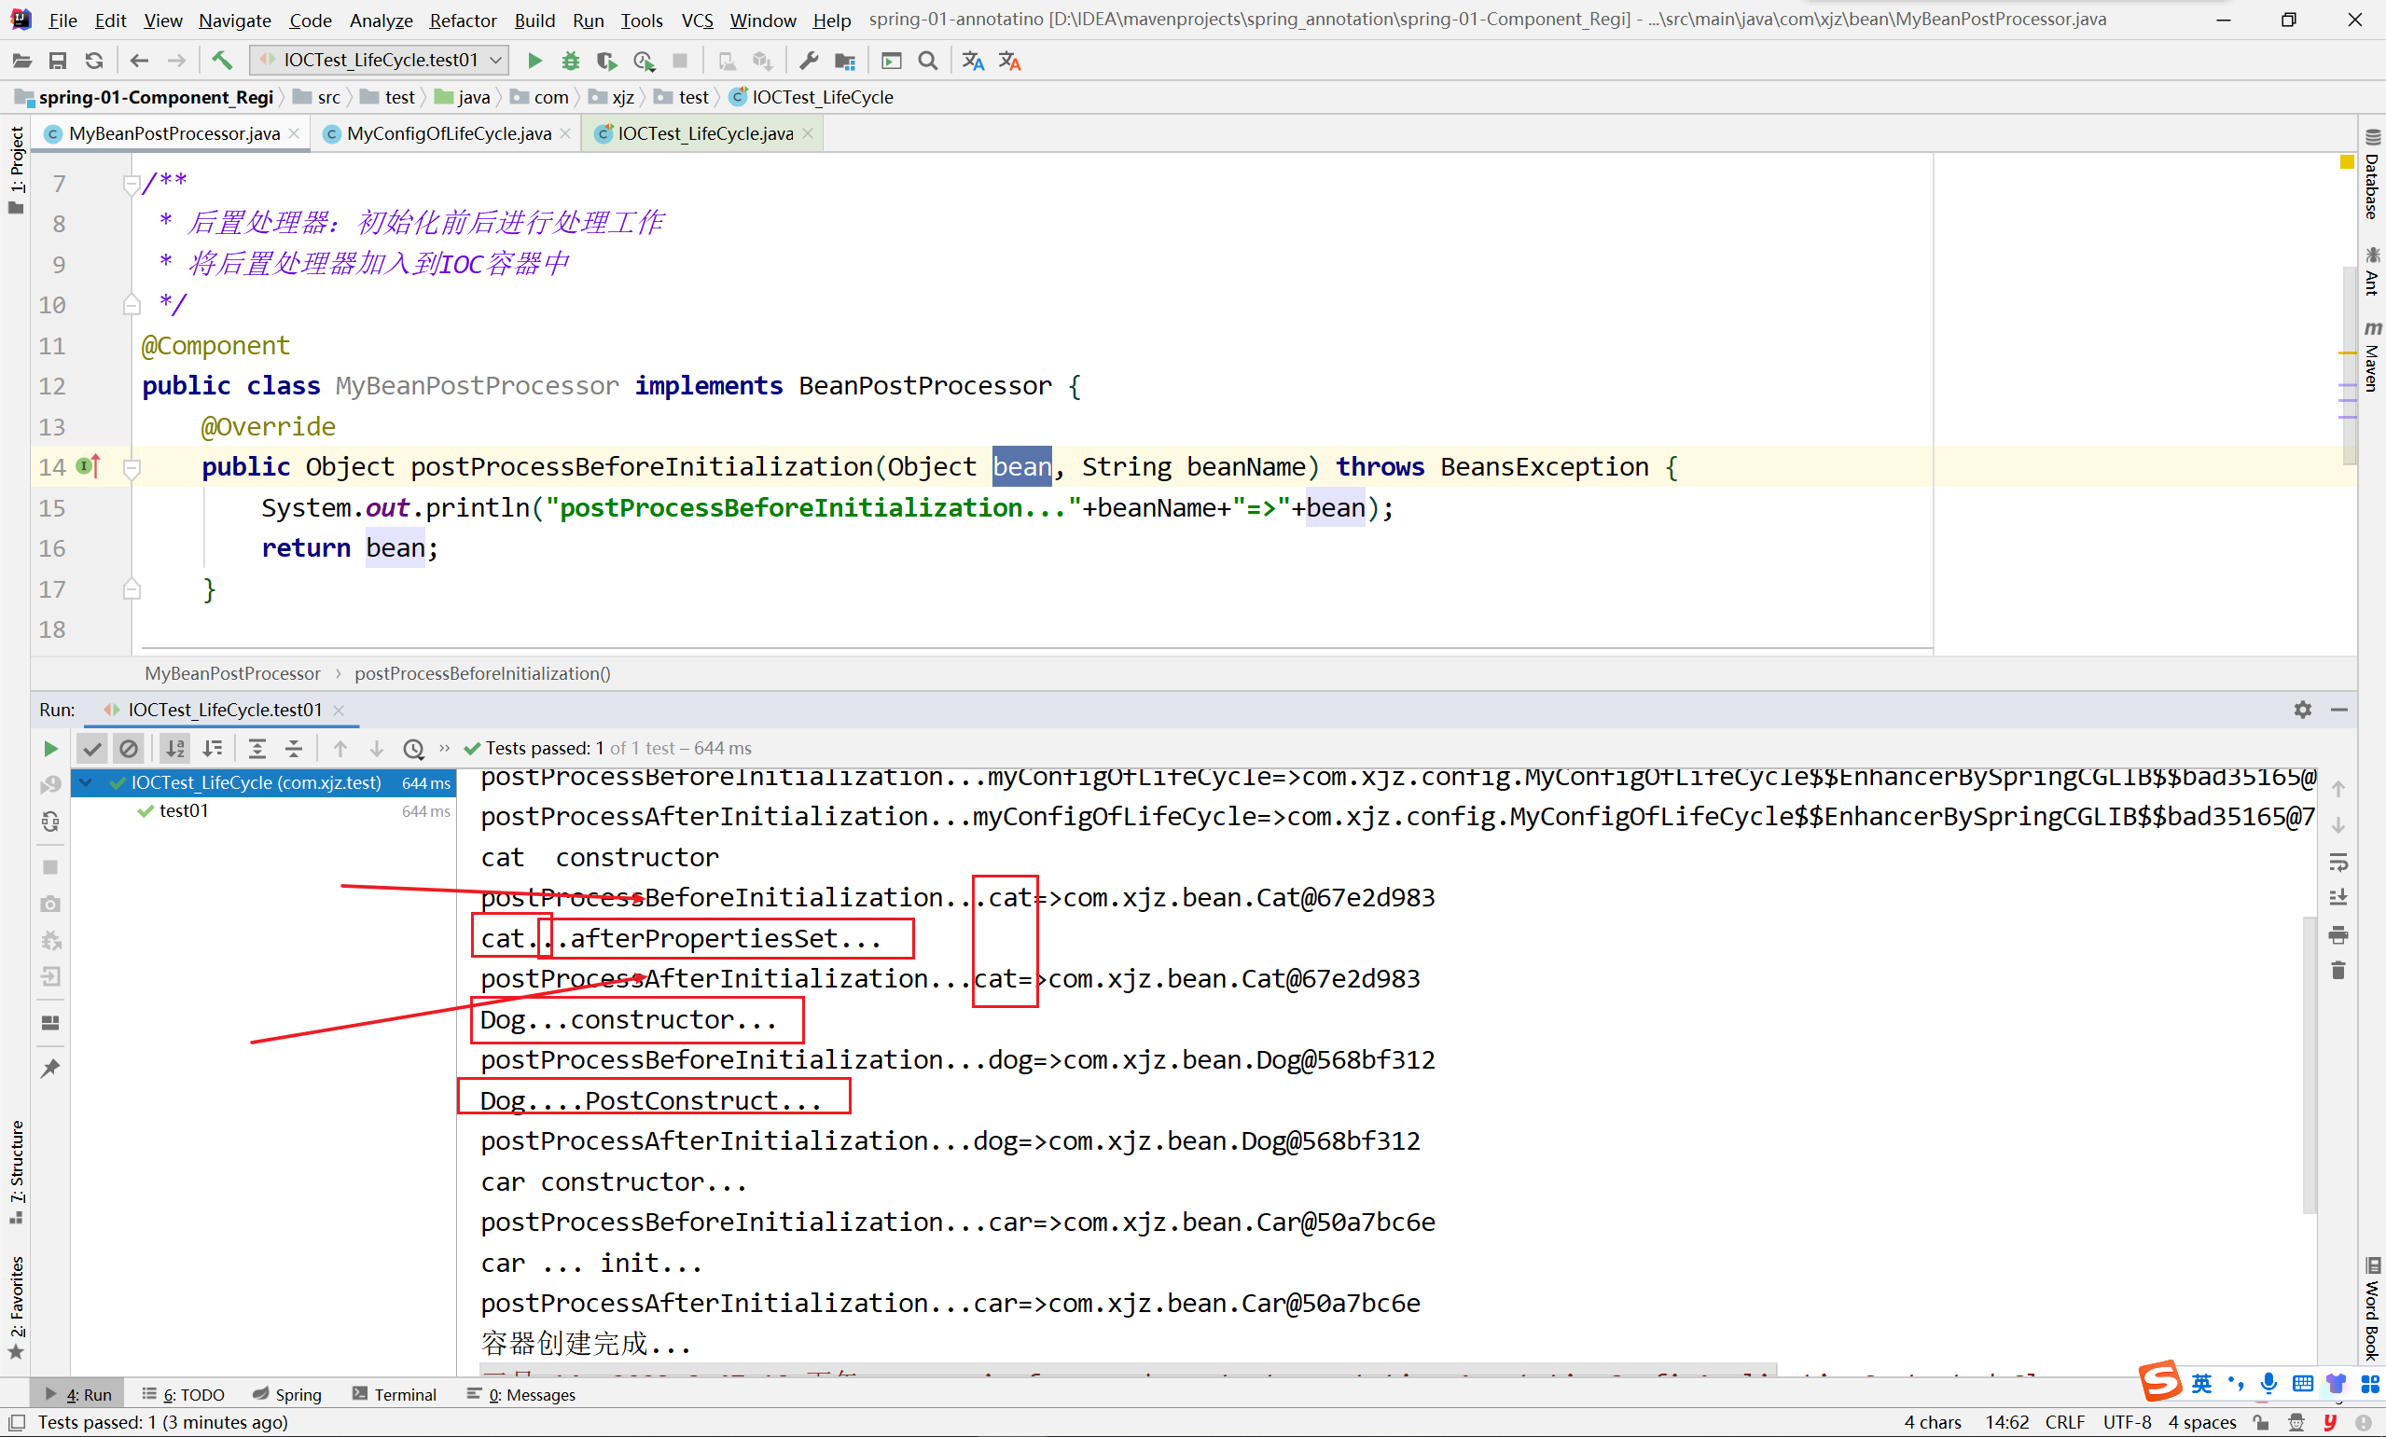This screenshot has width=2386, height=1437.
Task: Click the Save All toolbar icon
Action: click(57, 61)
